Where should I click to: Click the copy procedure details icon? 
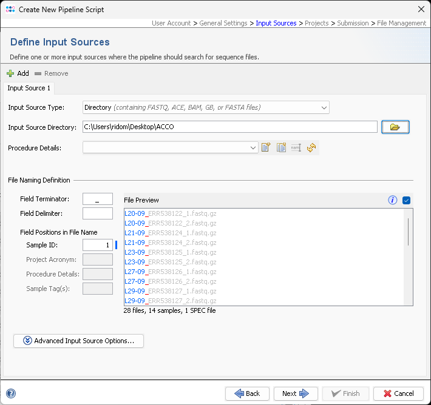point(281,147)
